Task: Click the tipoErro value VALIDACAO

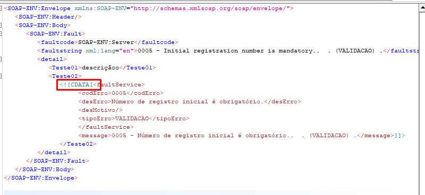Action: click(x=132, y=119)
